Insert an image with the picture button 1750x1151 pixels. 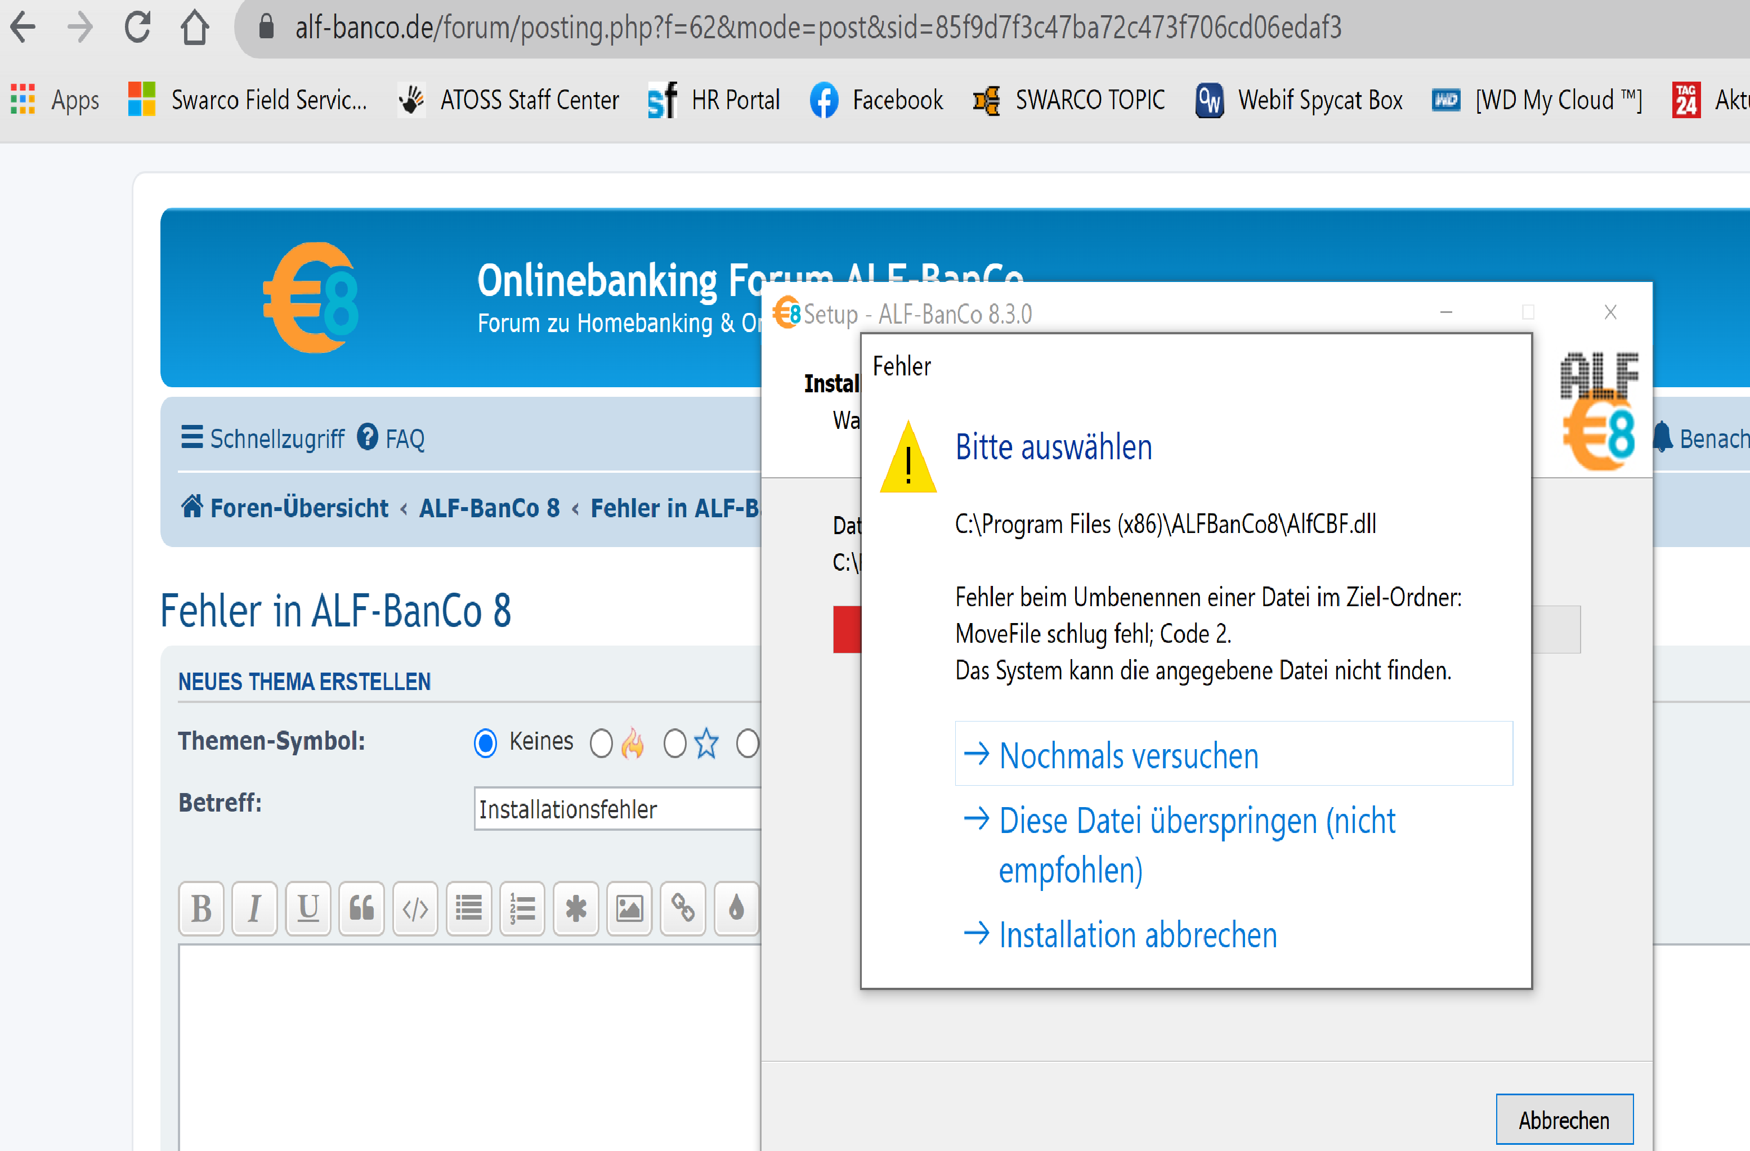pyautogui.click(x=629, y=908)
